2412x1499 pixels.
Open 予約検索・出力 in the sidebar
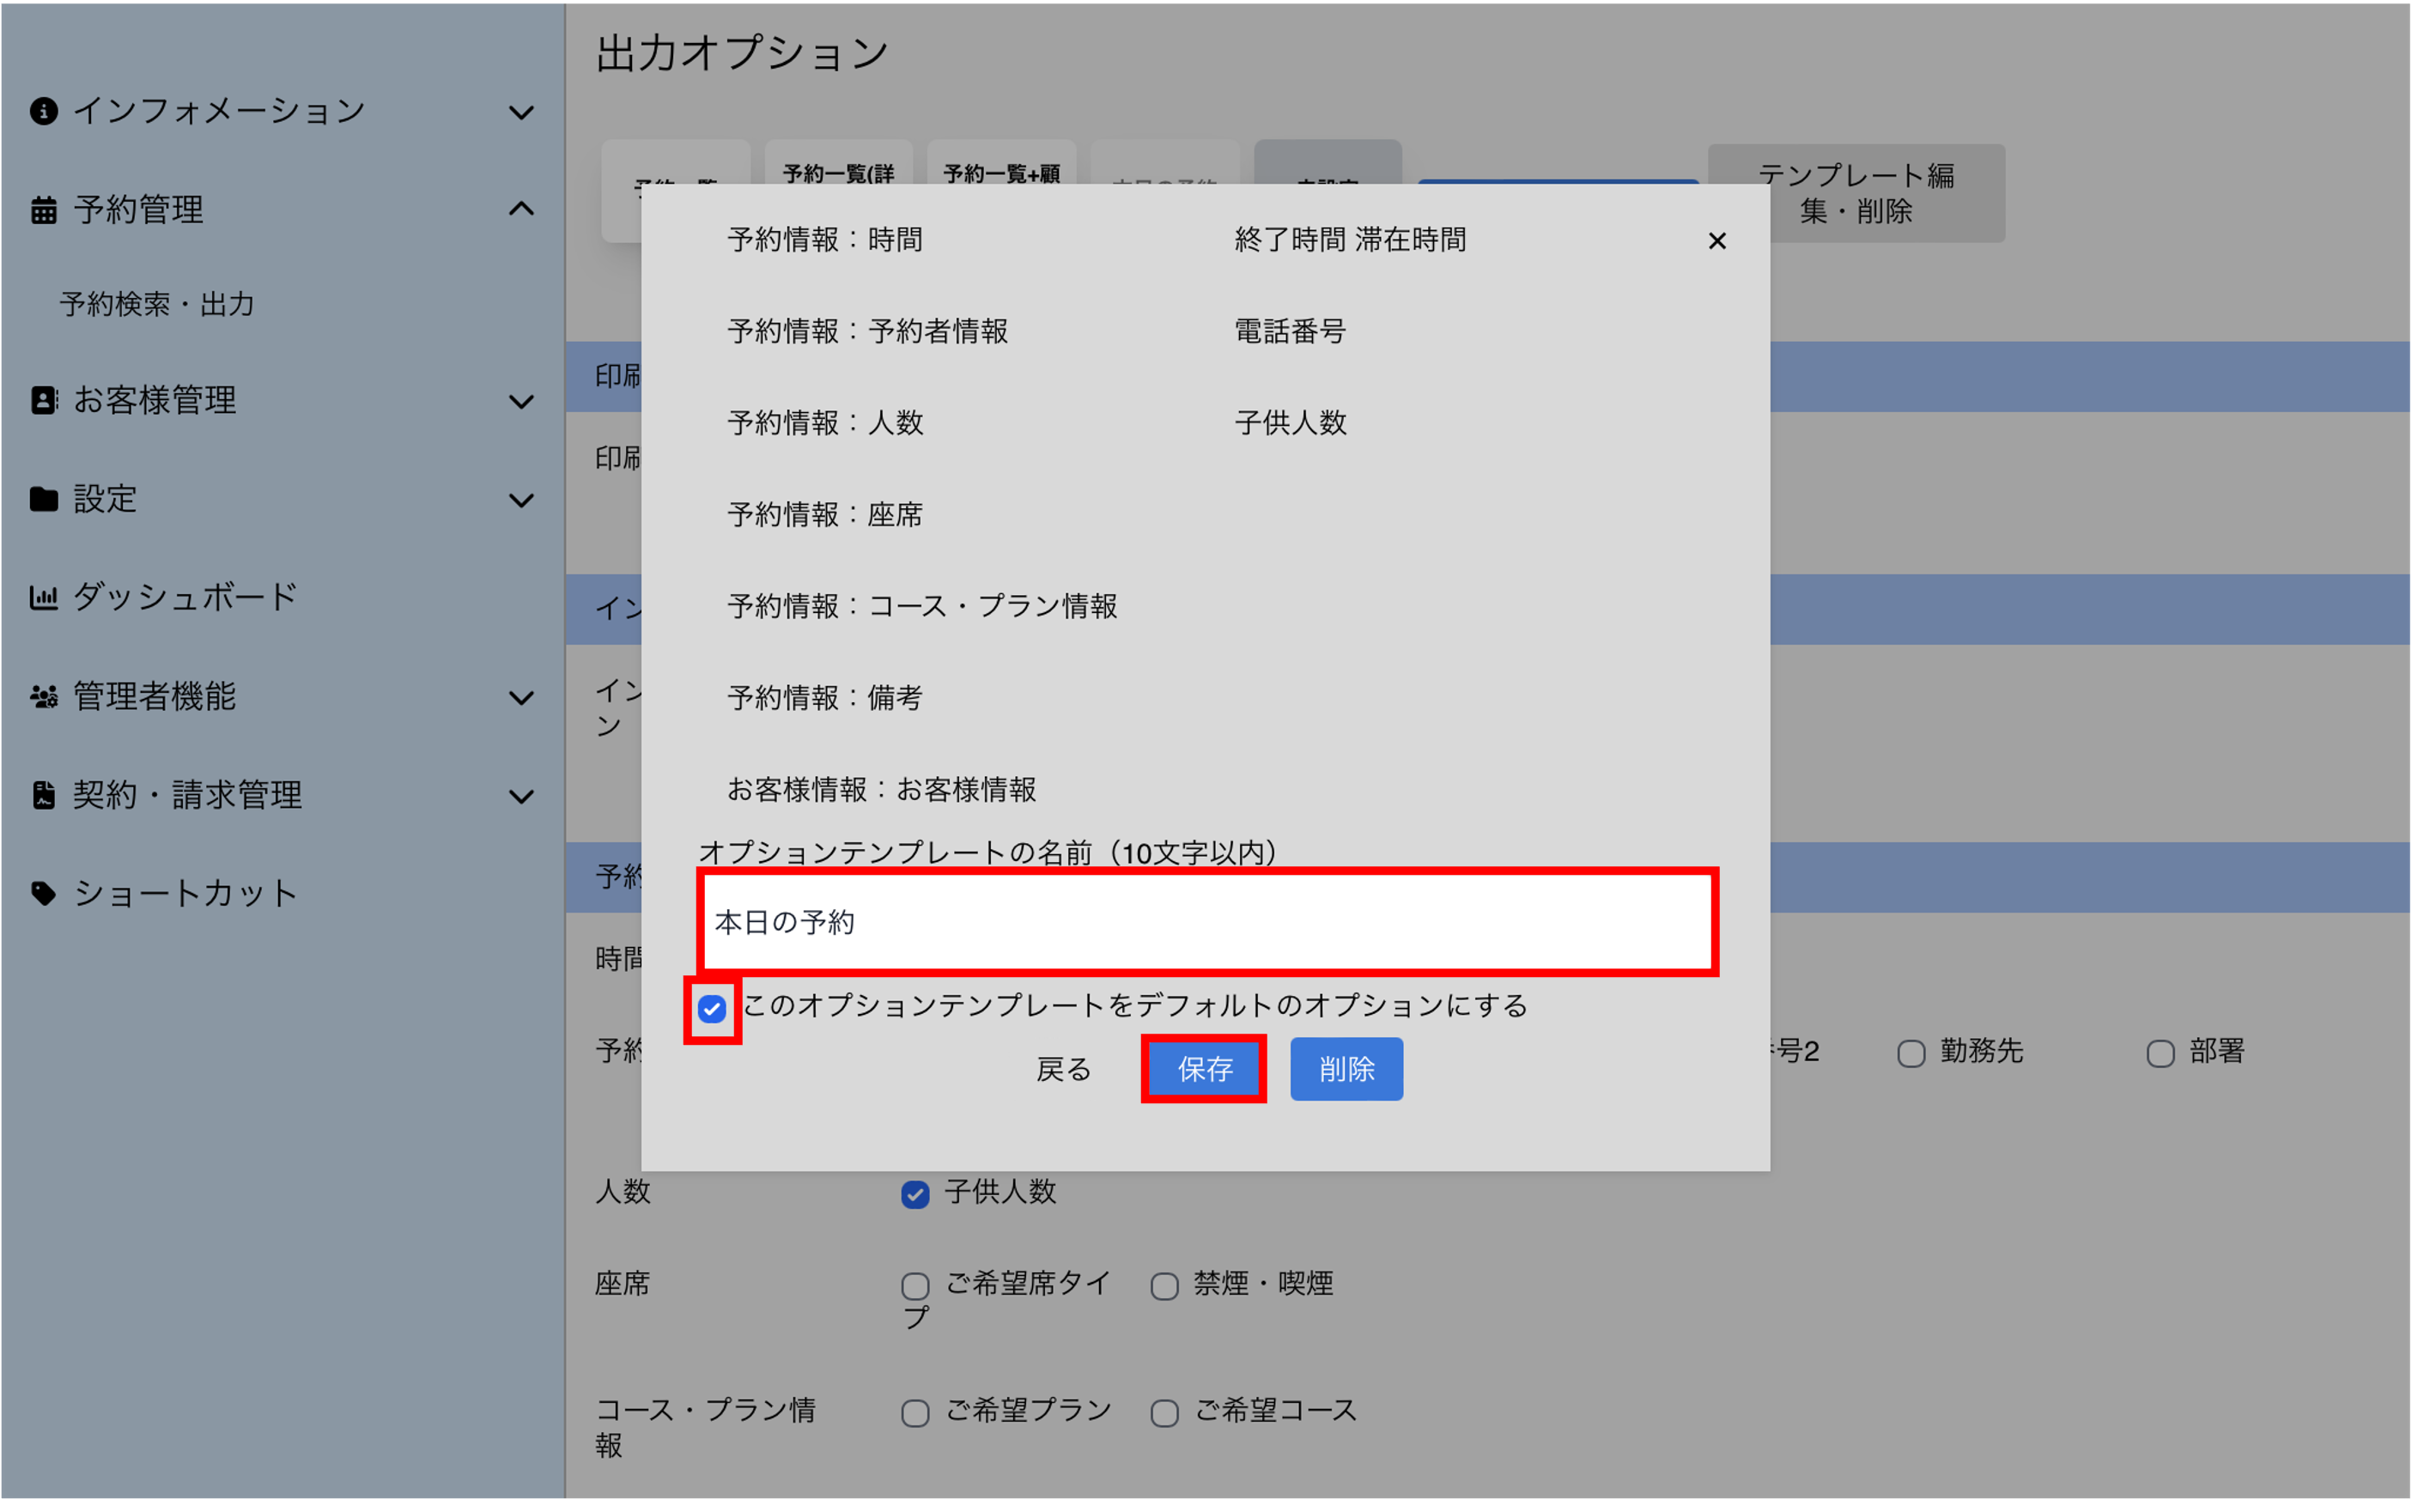[x=156, y=303]
